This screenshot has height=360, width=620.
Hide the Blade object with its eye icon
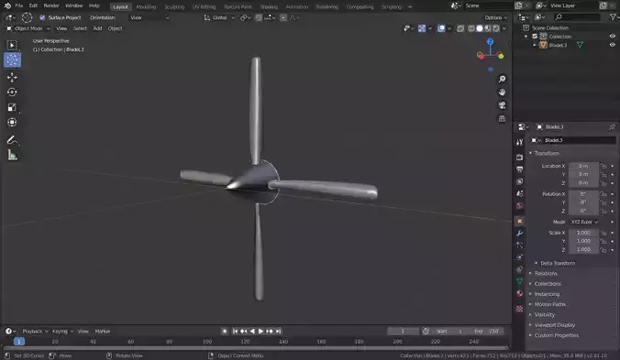pos(612,45)
